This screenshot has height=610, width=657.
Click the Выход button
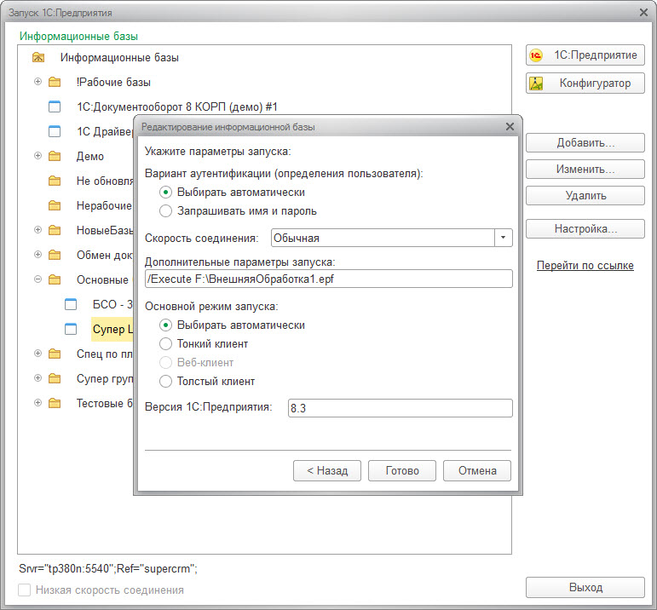585,587
